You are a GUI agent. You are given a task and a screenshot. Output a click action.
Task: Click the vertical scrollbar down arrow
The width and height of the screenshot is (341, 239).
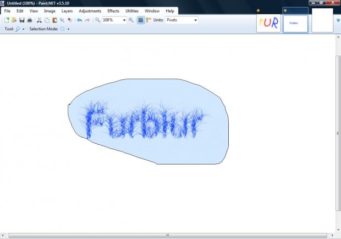(338, 230)
